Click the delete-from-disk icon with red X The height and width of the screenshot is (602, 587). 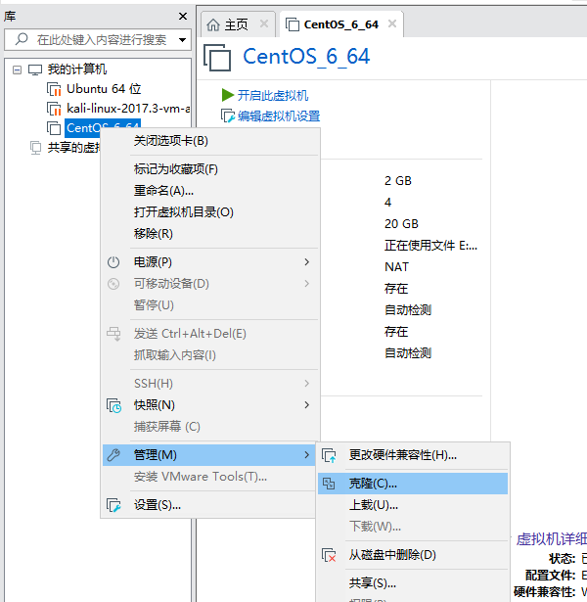tap(329, 555)
